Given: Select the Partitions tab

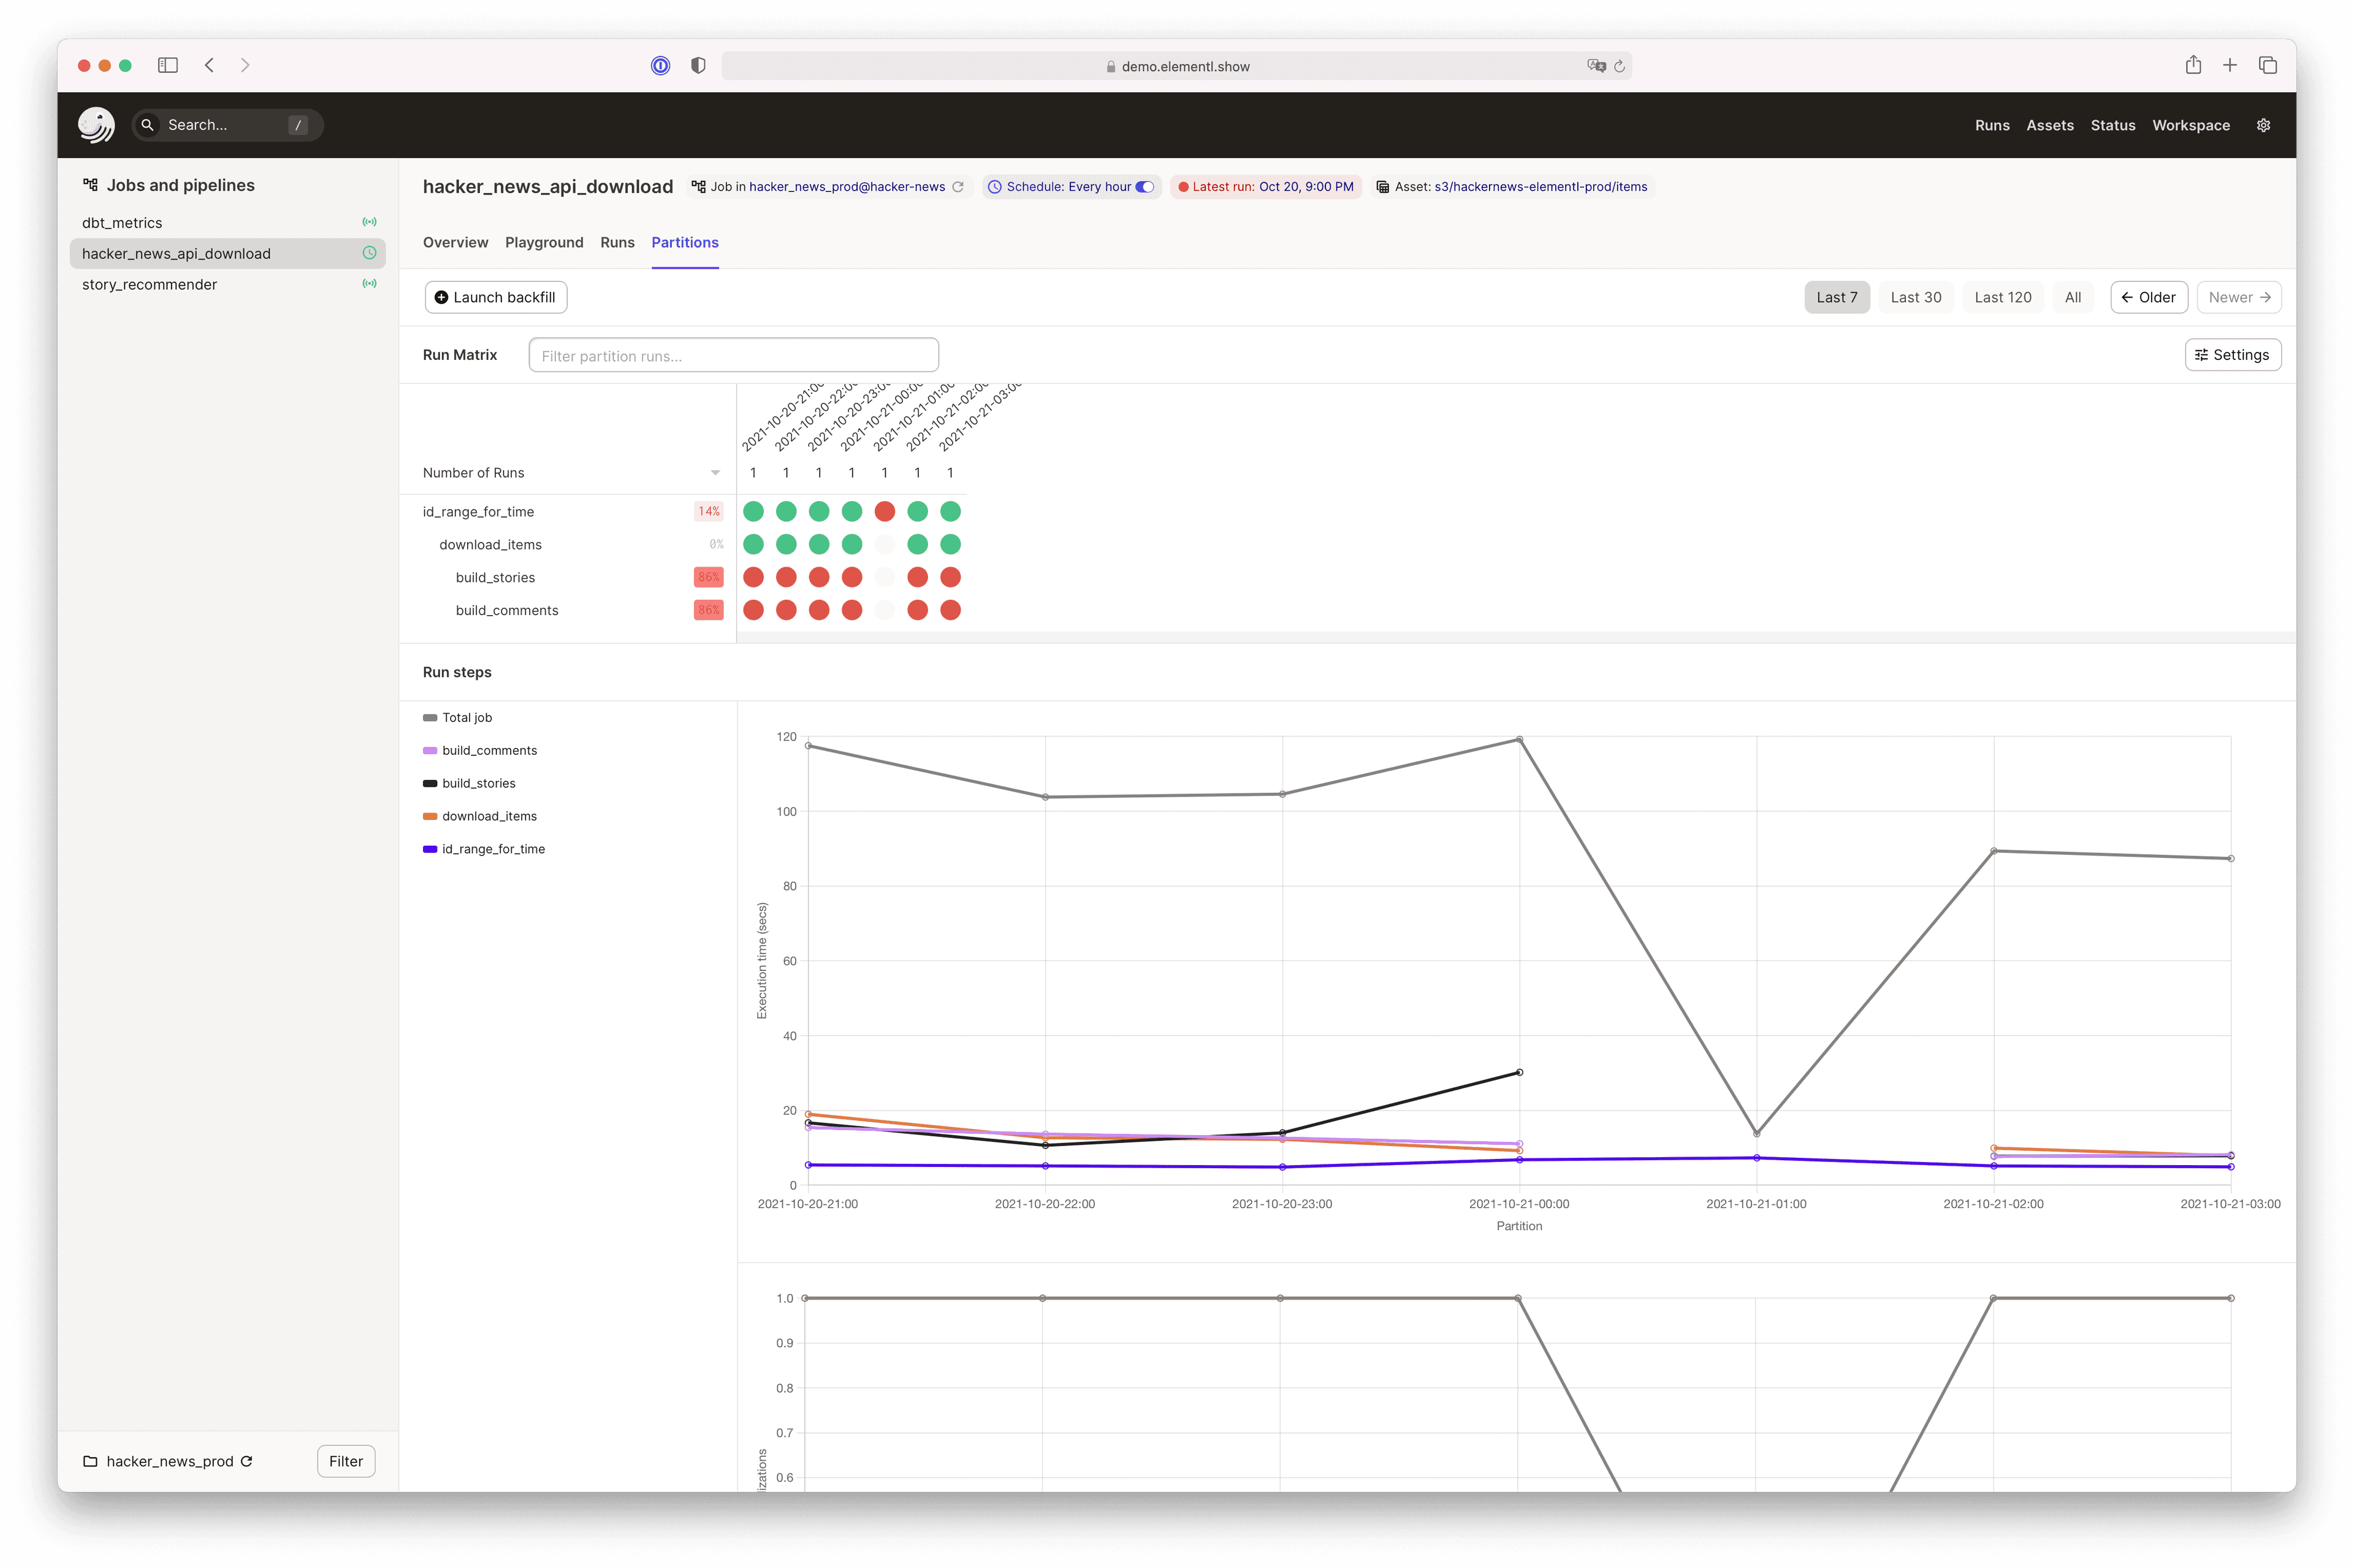Looking at the screenshot, I should pos(684,242).
